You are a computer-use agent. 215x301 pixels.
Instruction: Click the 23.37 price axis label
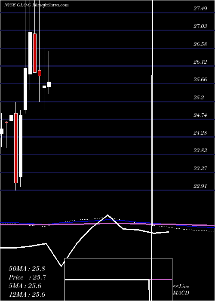coord(200,169)
